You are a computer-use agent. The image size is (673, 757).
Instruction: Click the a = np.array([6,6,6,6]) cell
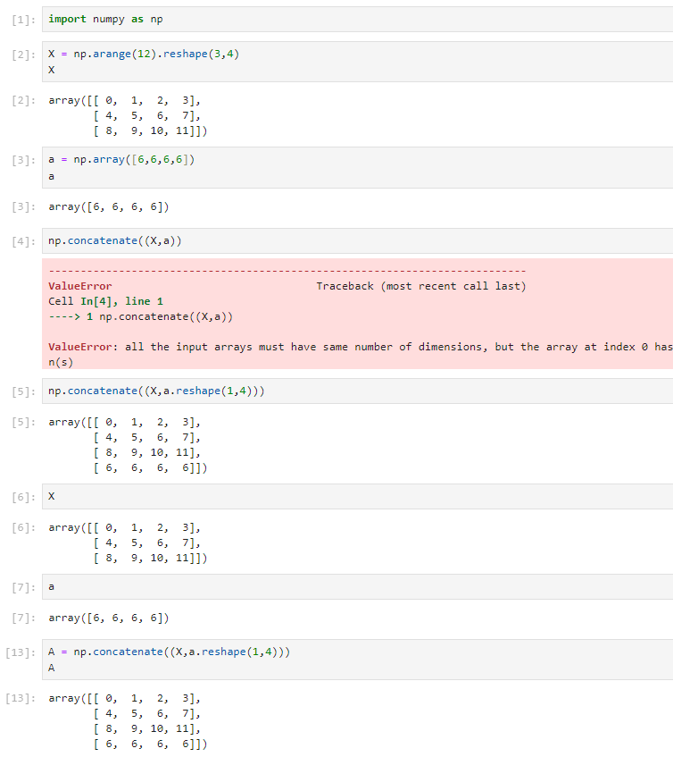357,167
